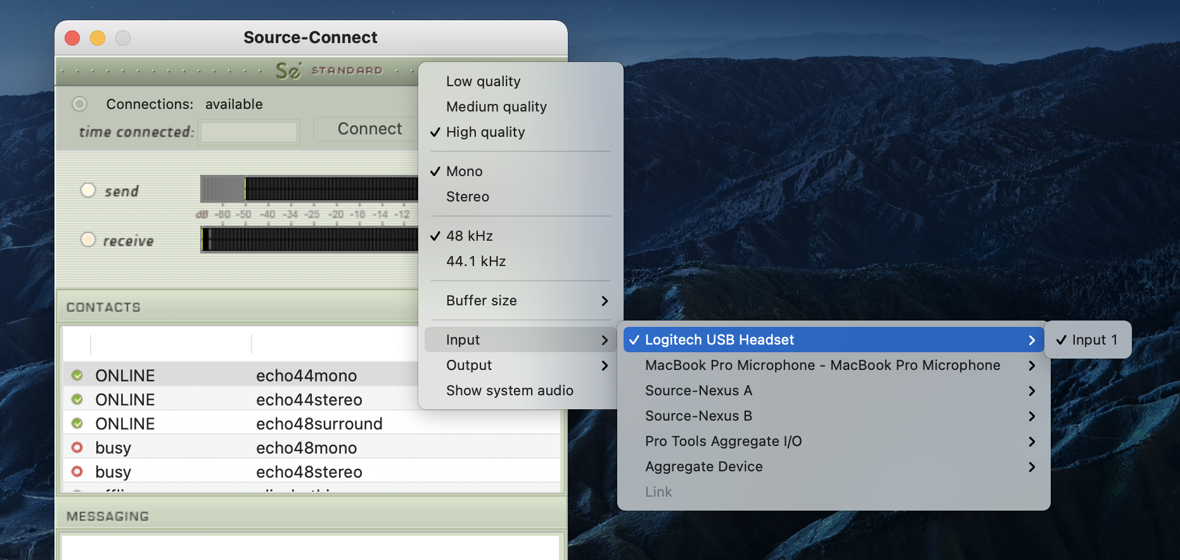
Task: Click the Source-Connect logo icon
Action: [x=288, y=70]
